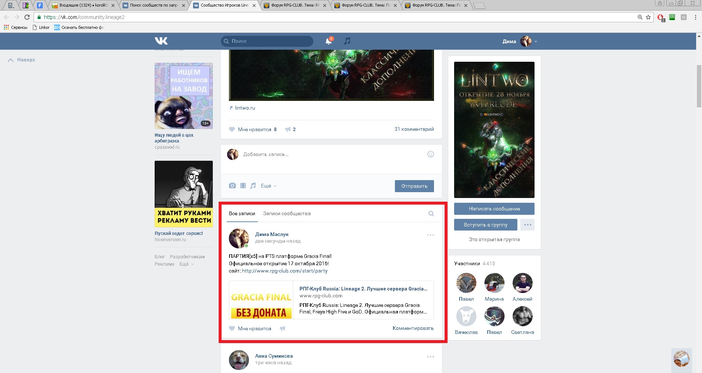Open the music player note icon
The height and width of the screenshot is (373, 702).
[x=347, y=41]
